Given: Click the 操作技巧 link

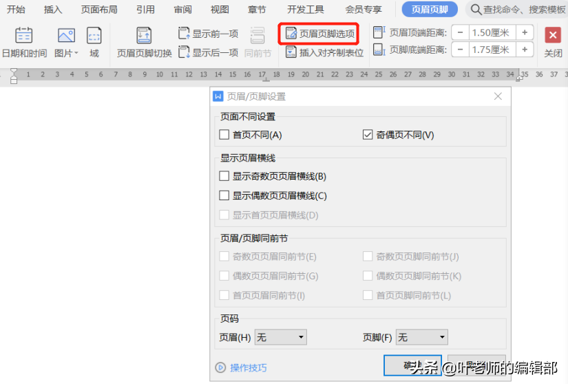Looking at the screenshot, I should click(x=249, y=368).
